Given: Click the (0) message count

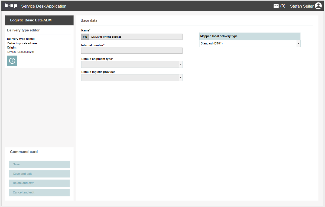Looking at the screenshot, I should (x=283, y=6).
